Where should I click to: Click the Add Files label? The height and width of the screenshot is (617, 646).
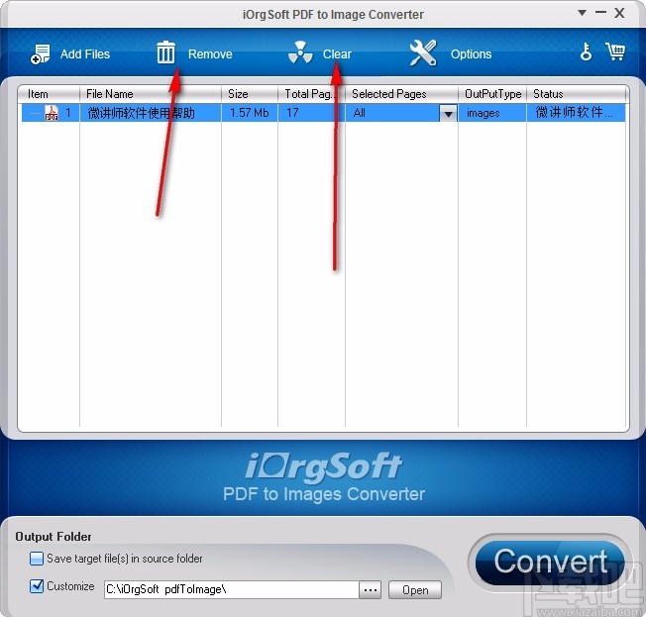(85, 53)
